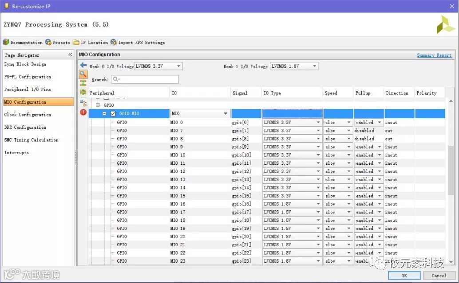459x283 pixels.
Task: Click the scrollbar up arrow
Action: [x=451, y=101]
